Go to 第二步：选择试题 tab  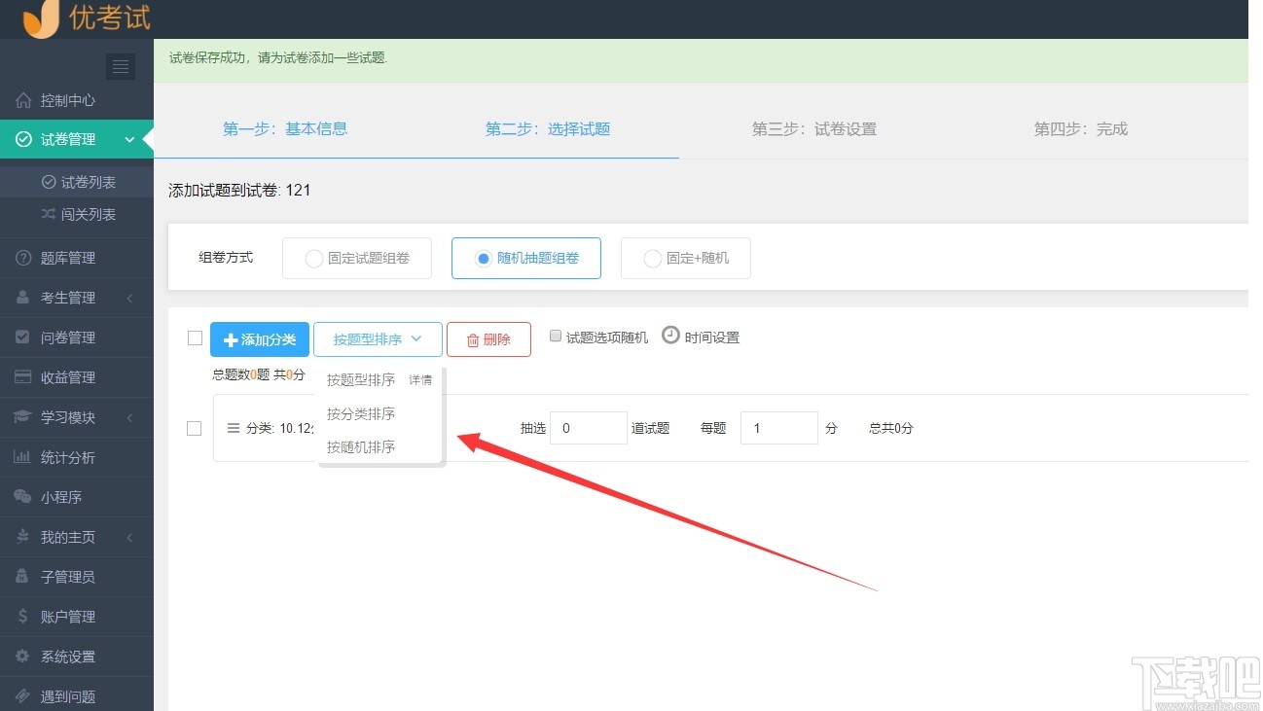coord(548,128)
